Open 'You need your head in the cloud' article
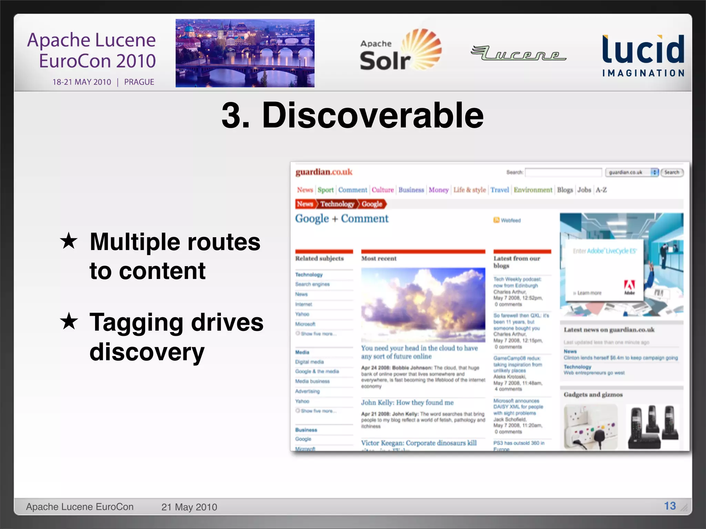The width and height of the screenshot is (706, 529). pyautogui.click(x=420, y=352)
